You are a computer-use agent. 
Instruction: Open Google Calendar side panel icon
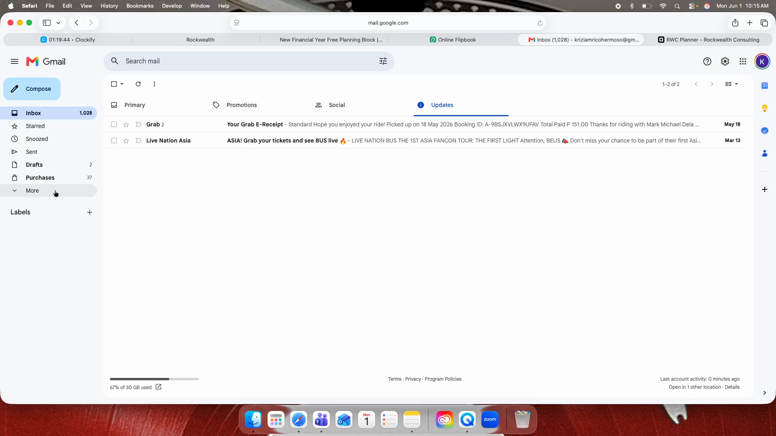[x=764, y=86]
